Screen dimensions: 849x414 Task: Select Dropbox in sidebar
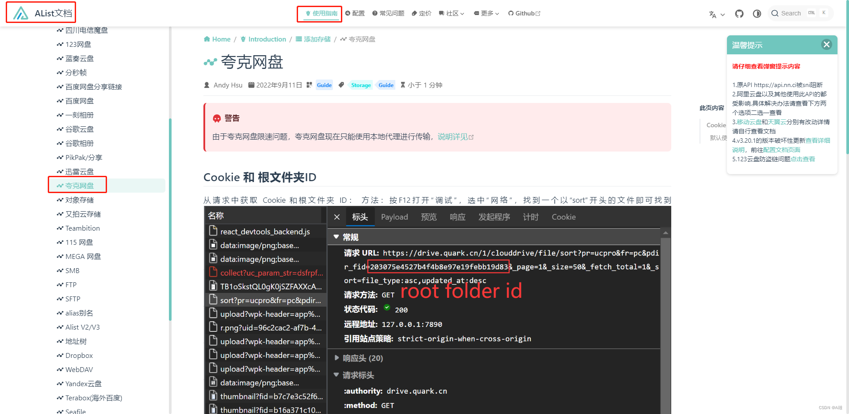point(75,356)
